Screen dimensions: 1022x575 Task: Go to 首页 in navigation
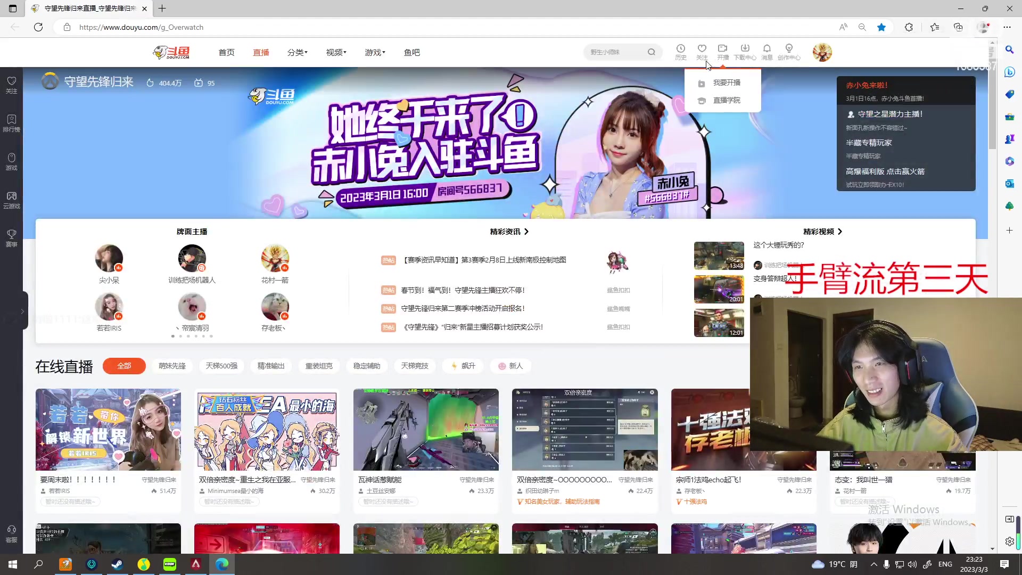(226, 52)
